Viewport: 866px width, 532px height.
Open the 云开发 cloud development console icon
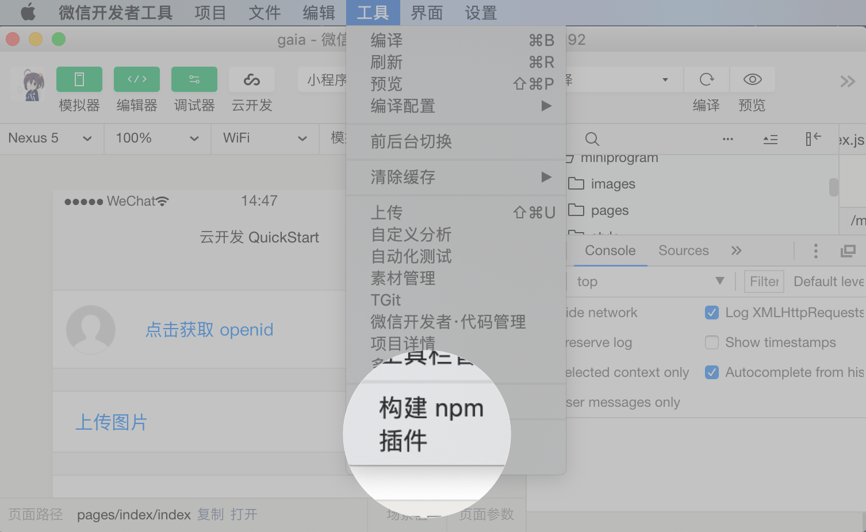pyautogui.click(x=251, y=79)
